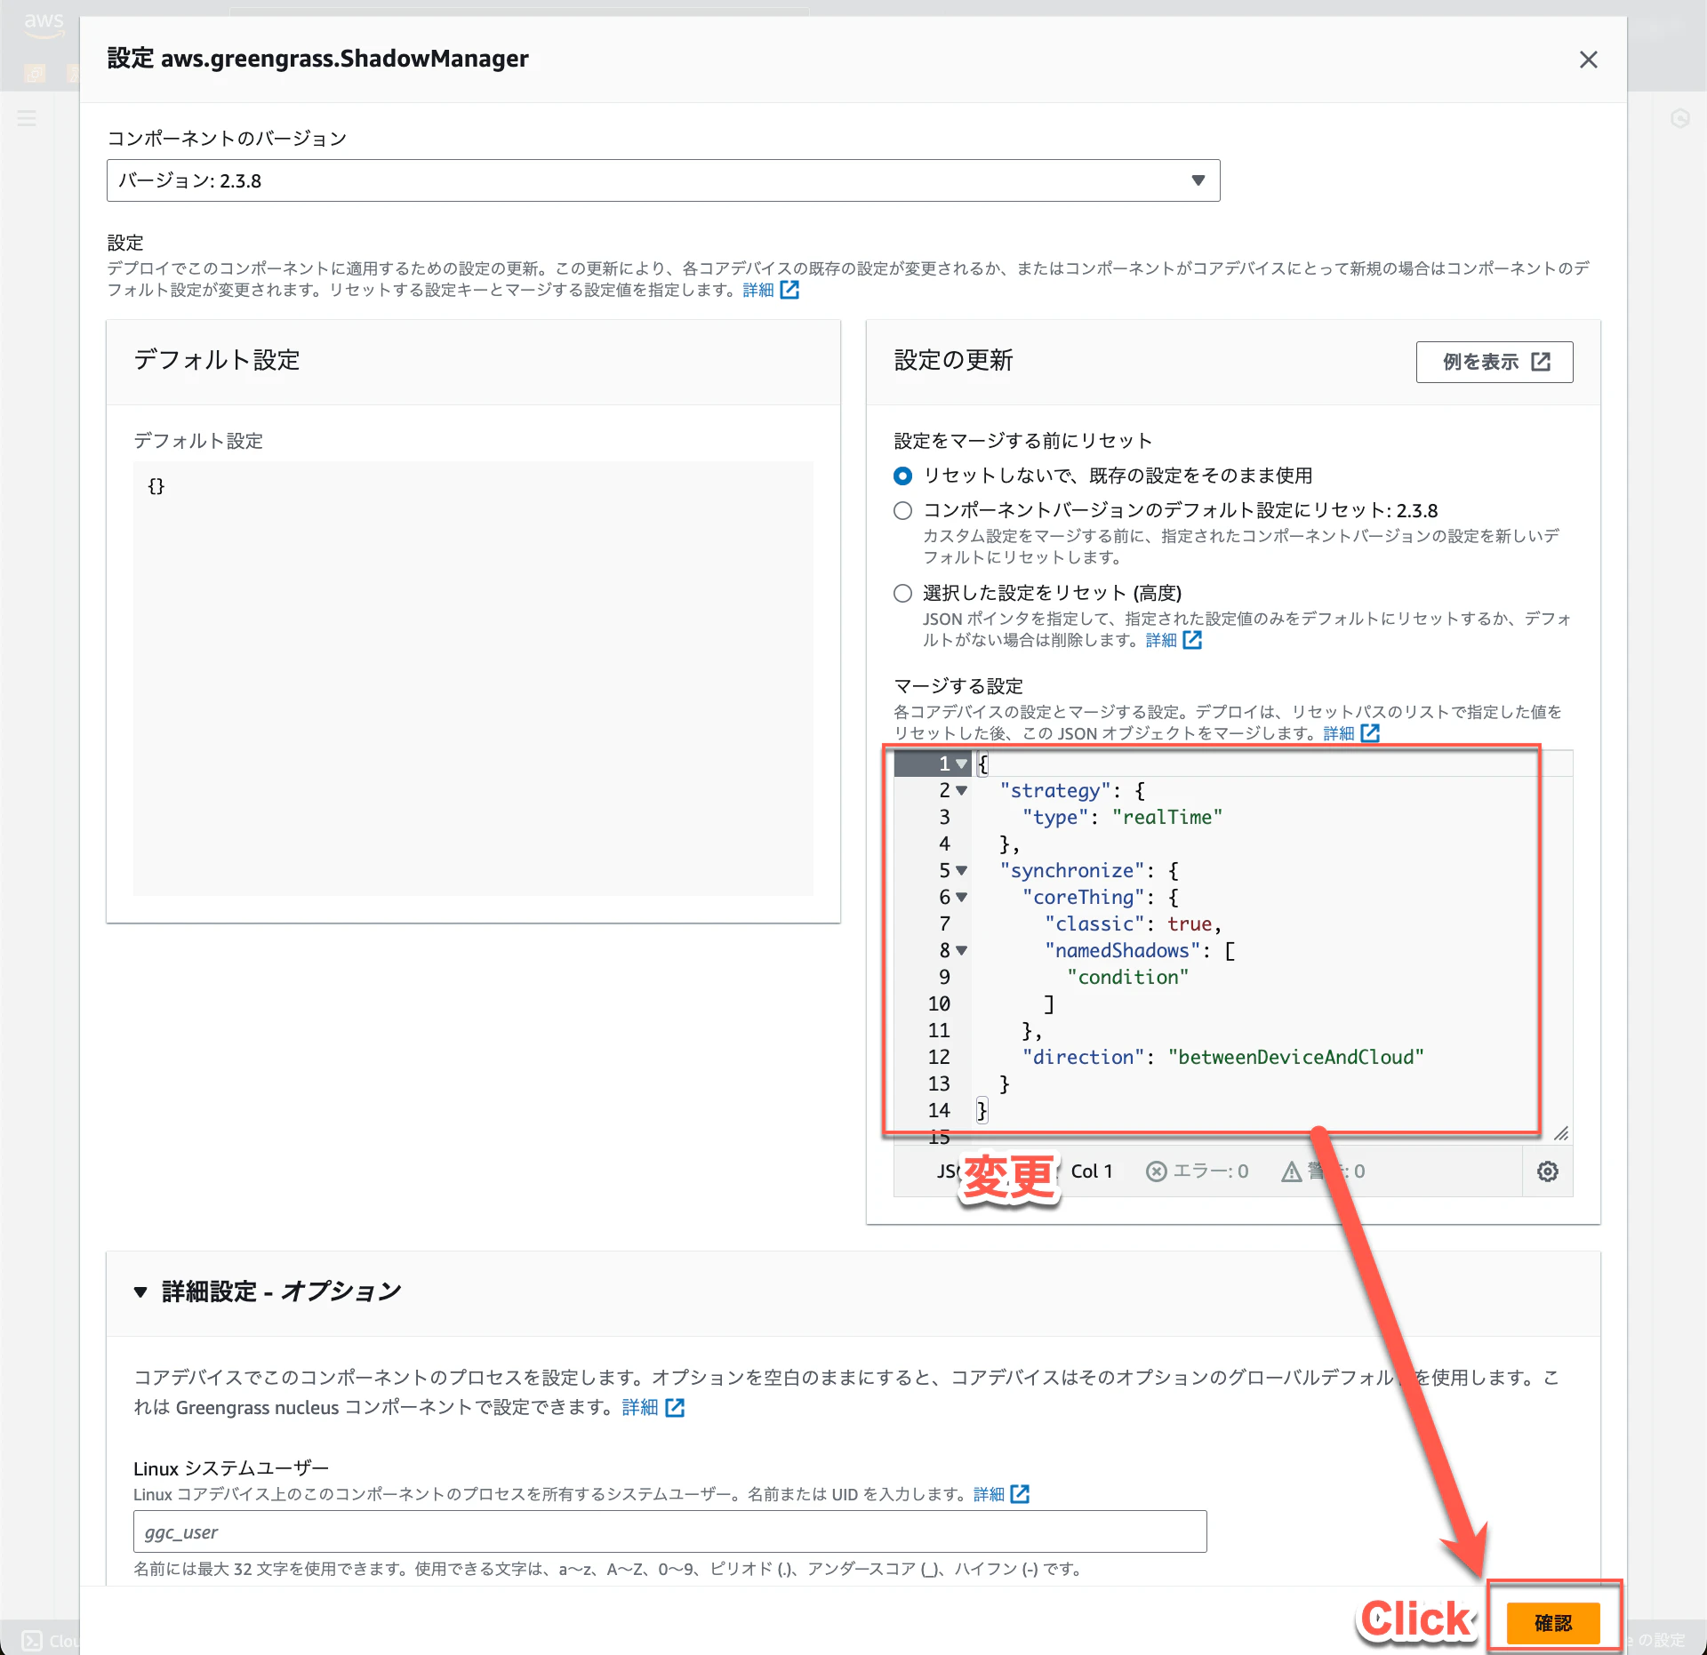This screenshot has width=1707, height=1655.
Task: Click external link icon after Linux user 詳細
Action: tap(1020, 1494)
